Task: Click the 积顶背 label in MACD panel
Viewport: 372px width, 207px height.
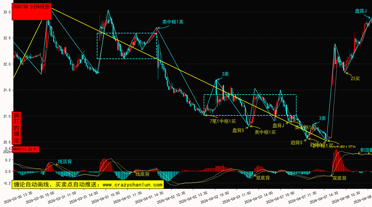Action: (366, 150)
